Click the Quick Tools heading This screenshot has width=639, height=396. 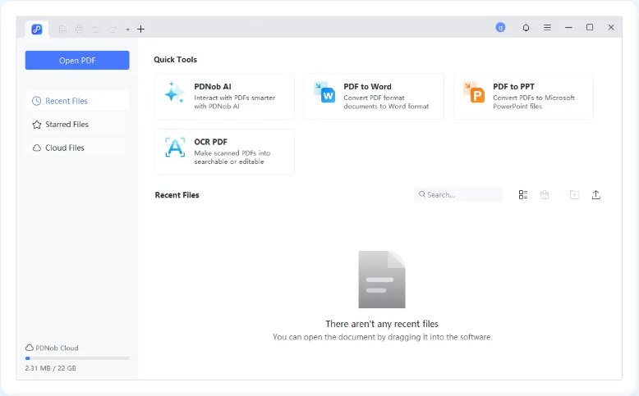[175, 59]
